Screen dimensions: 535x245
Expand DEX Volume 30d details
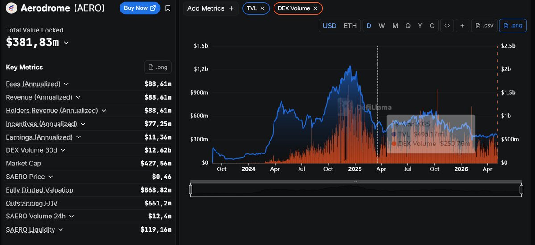click(63, 150)
